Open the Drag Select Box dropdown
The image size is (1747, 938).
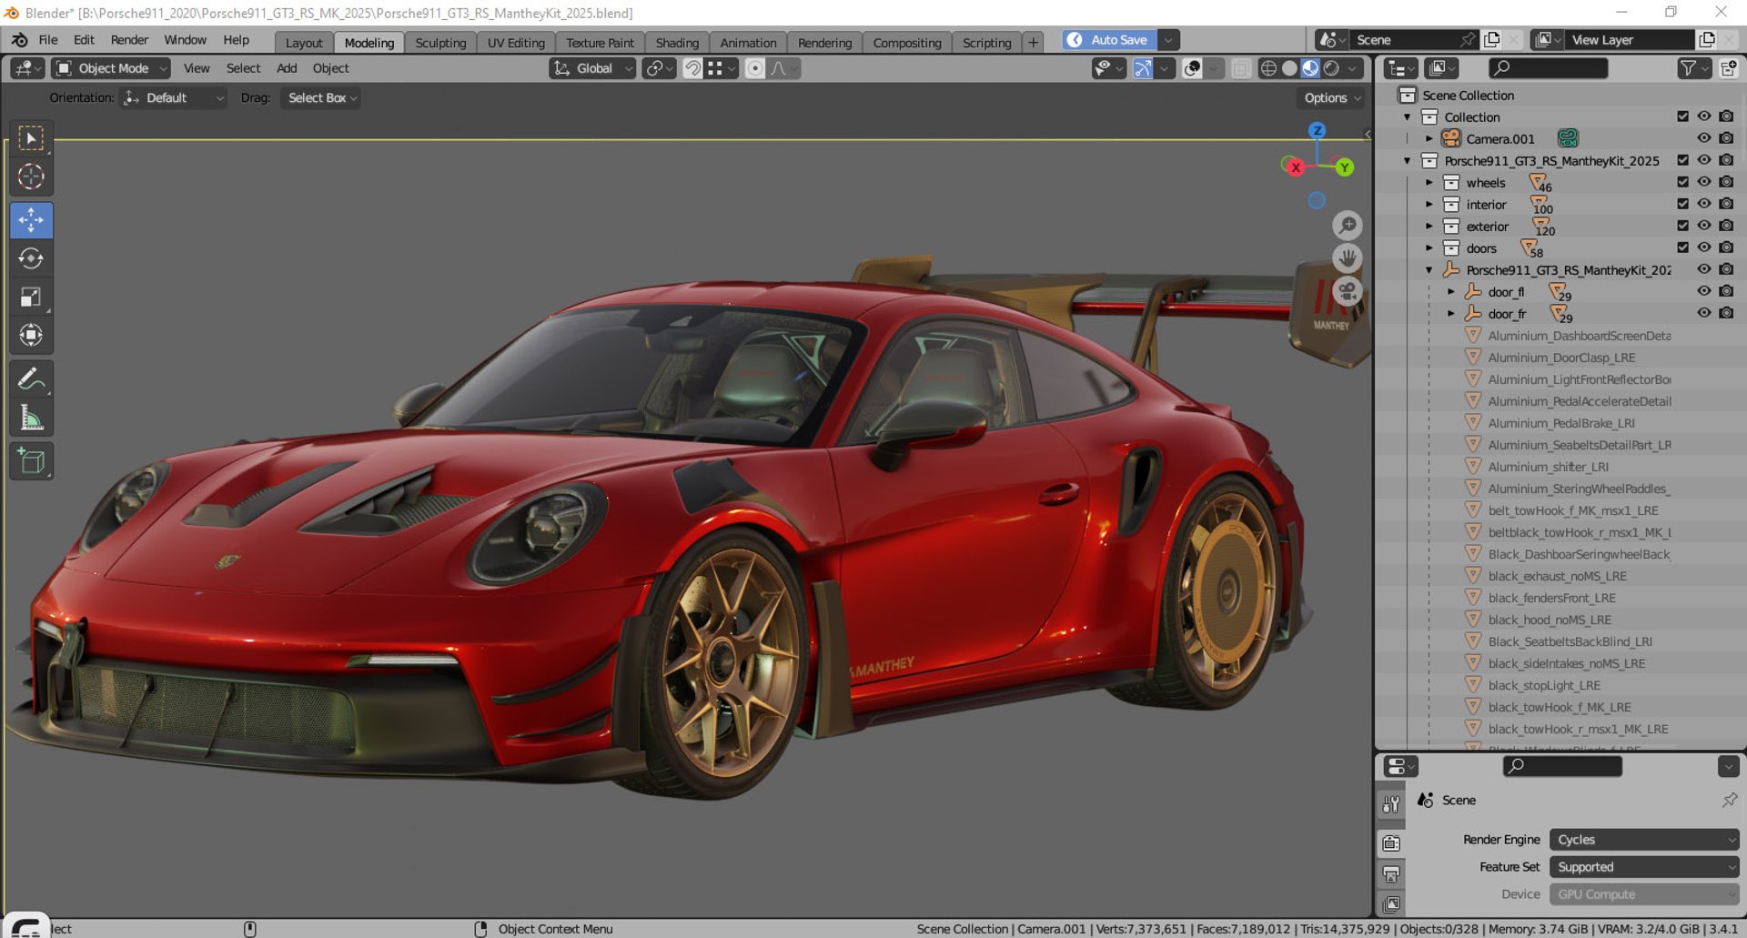322,98
